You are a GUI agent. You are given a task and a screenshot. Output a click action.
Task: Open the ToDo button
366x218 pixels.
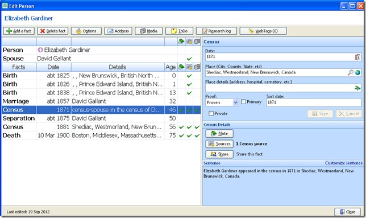[x=179, y=31]
